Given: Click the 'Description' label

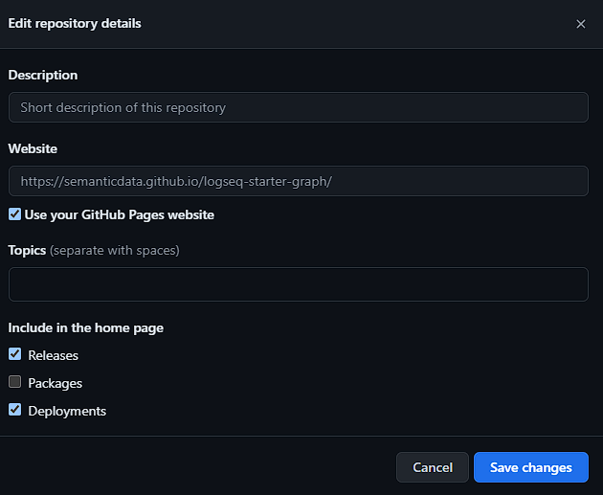Looking at the screenshot, I should [43, 75].
